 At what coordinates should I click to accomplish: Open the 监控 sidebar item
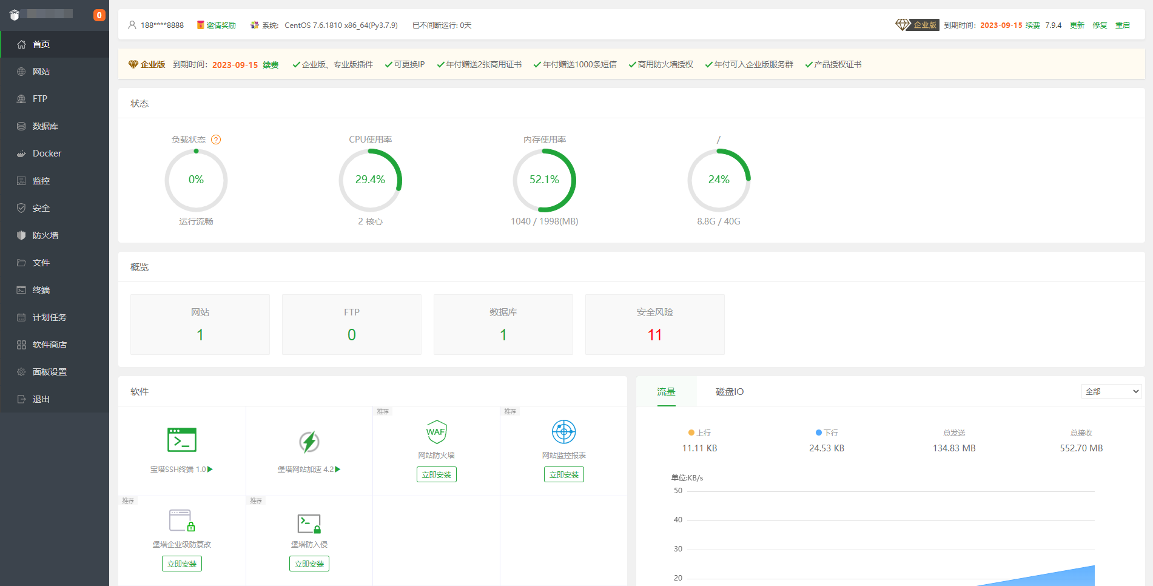click(x=55, y=181)
